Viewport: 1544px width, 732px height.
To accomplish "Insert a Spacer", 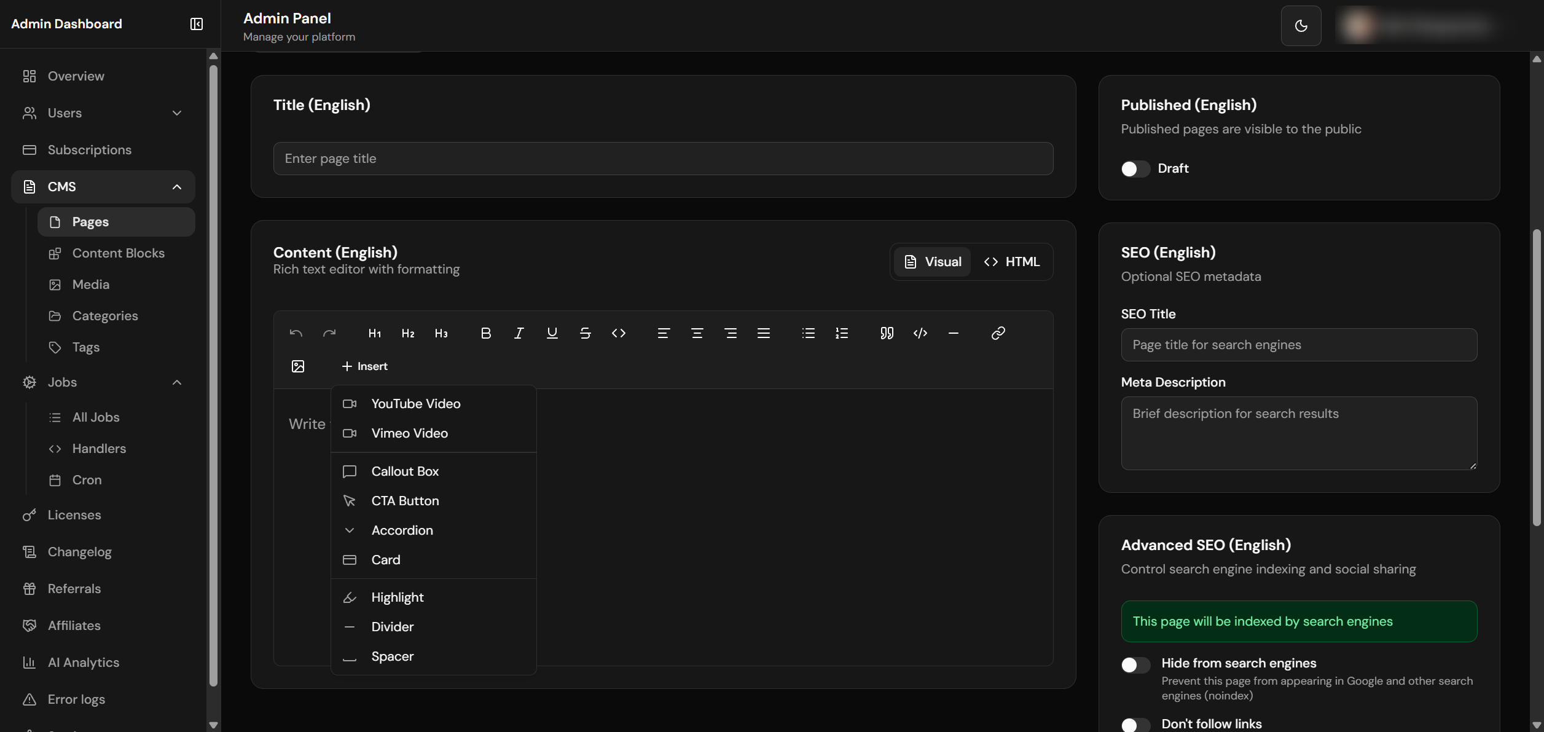I will [434, 656].
